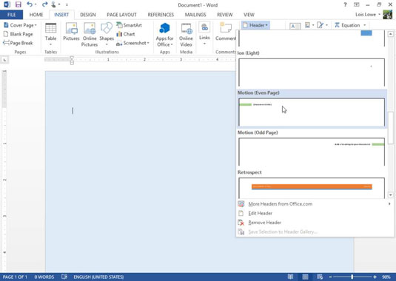Open the MAILINGS tab
The height and width of the screenshot is (281, 396).
coord(195,15)
